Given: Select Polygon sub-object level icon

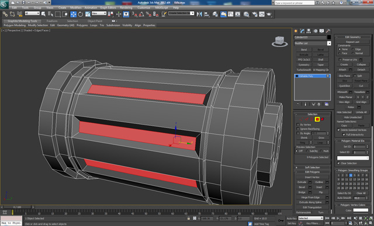Looking at the screenshot, I should (317, 119).
